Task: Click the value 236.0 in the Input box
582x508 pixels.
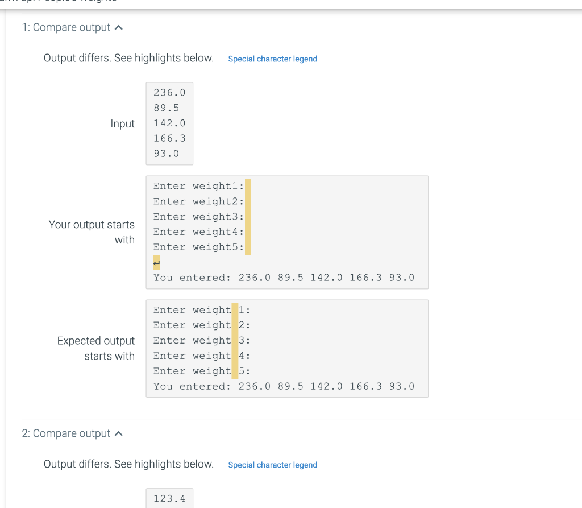Action: [x=169, y=92]
